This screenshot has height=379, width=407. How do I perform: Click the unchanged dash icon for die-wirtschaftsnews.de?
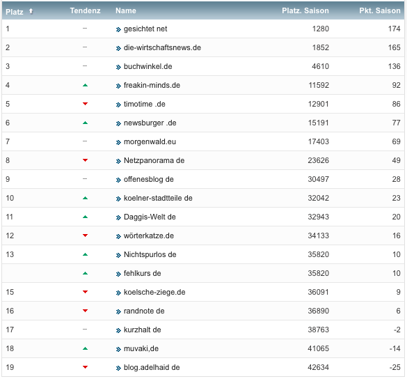[85, 47]
